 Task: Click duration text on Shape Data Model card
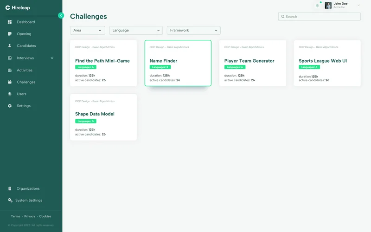85,130
